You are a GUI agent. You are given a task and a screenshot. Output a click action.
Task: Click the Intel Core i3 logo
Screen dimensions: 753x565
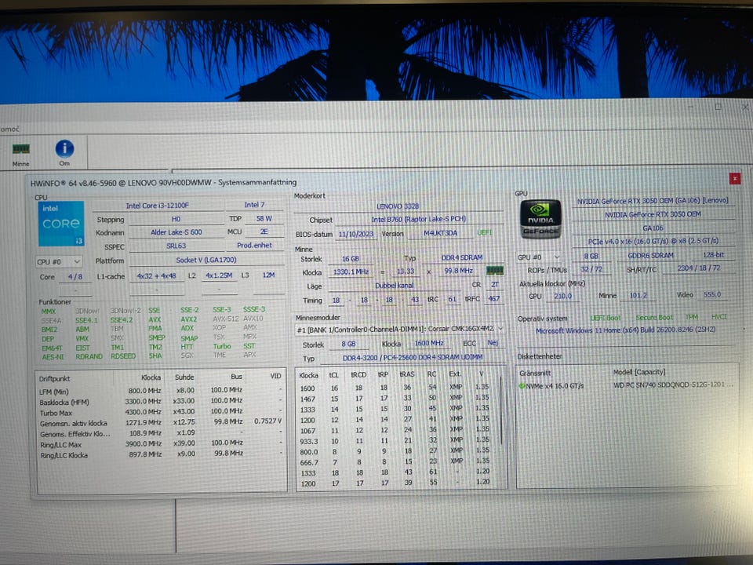coord(61,223)
